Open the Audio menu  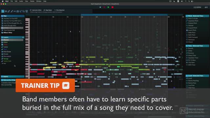tap(21, 1)
